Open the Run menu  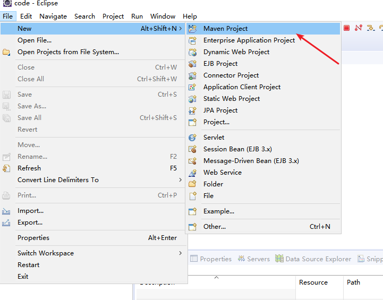[x=137, y=16]
